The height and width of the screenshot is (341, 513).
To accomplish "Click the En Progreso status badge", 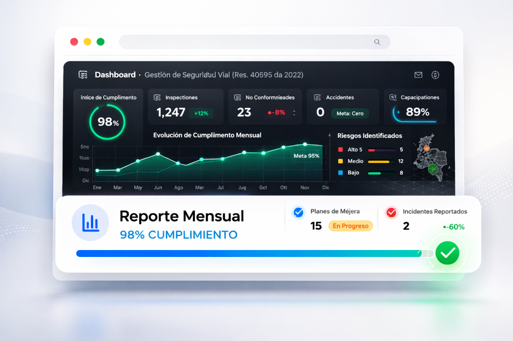I will pos(351,226).
